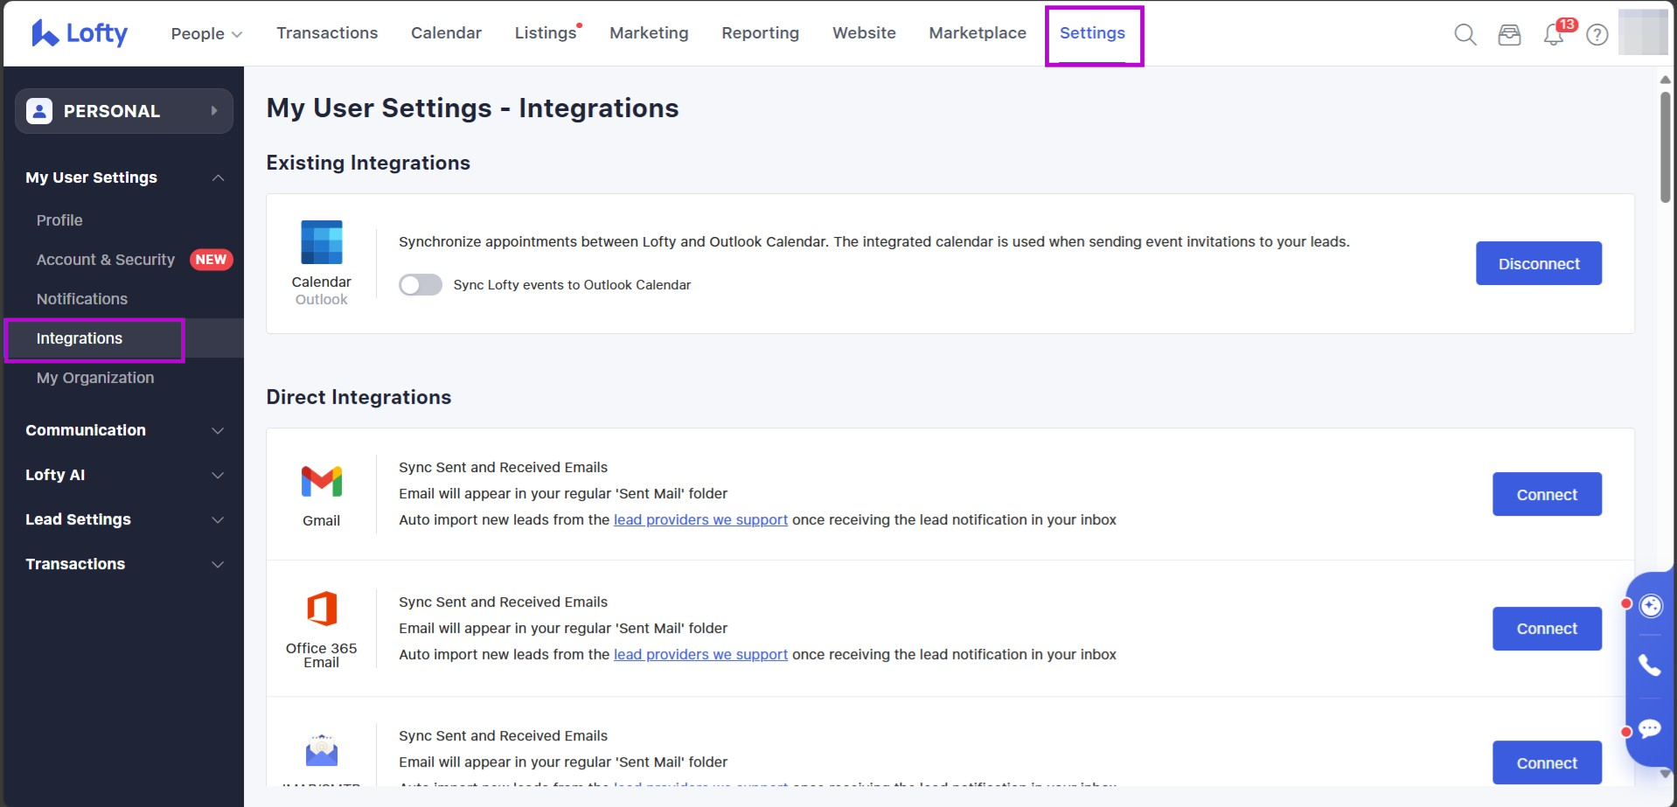Expand the Lead Settings section
The height and width of the screenshot is (807, 1677).
coord(122,519)
